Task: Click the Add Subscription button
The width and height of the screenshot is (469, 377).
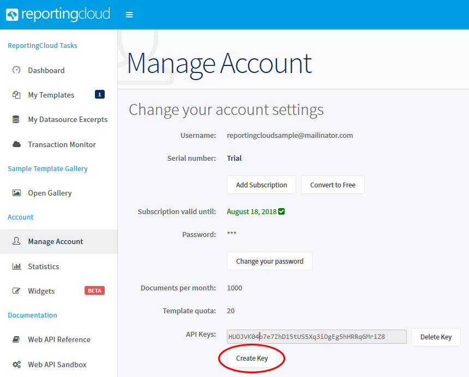Action: point(261,185)
